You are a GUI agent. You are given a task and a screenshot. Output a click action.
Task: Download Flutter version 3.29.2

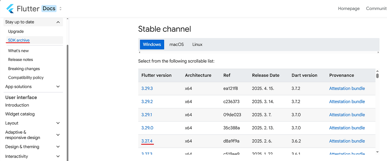tap(147, 102)
